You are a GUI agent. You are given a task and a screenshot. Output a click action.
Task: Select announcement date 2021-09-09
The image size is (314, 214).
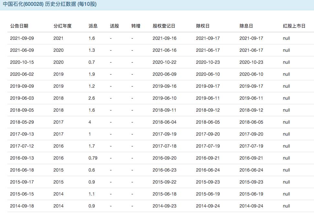click(x=22, y=38)
